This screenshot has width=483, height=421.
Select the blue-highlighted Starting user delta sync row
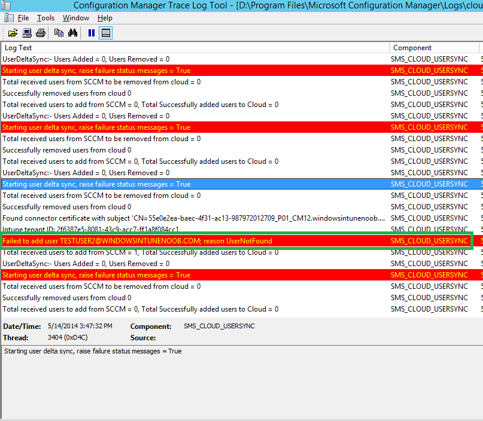(x=242, y=184)
